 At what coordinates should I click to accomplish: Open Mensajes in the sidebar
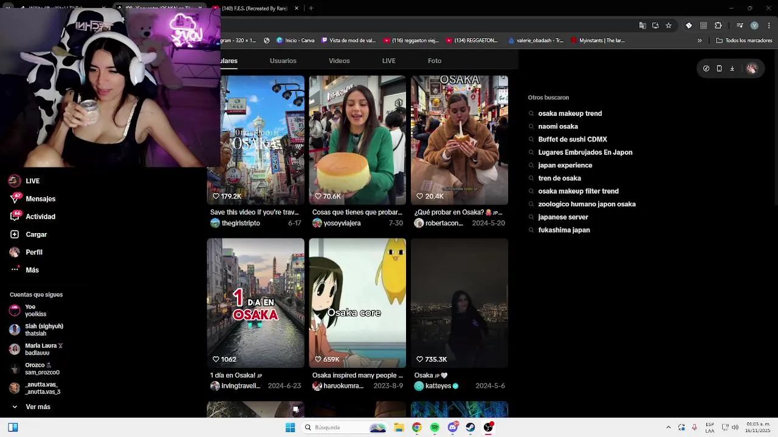32,198
